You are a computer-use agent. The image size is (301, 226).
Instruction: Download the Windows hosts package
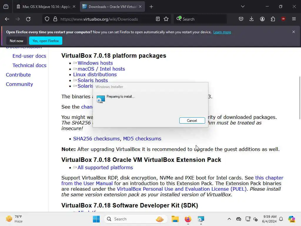(95, 63)
